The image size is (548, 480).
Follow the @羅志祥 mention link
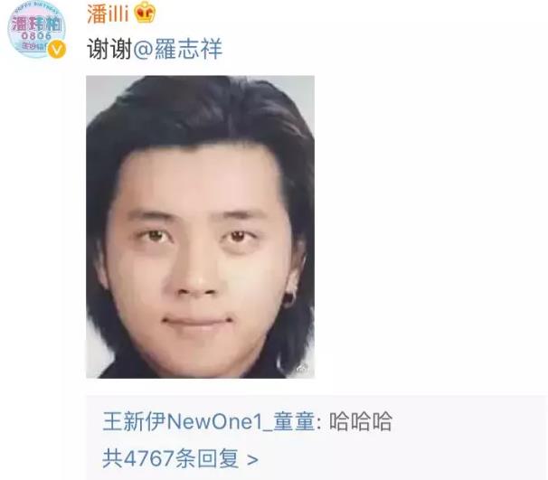(178, 49)
